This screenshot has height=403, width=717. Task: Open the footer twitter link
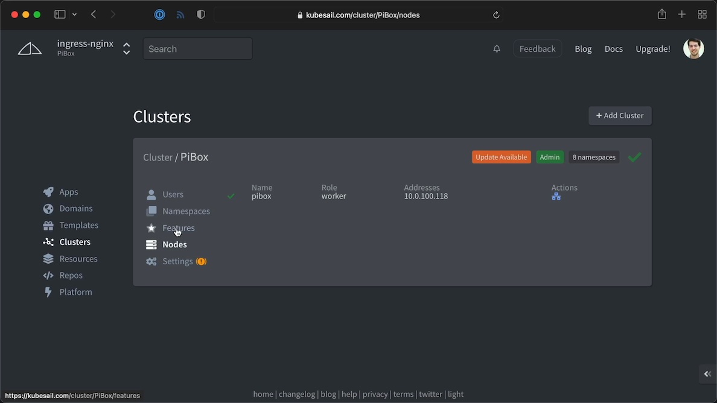click(431, 394)
